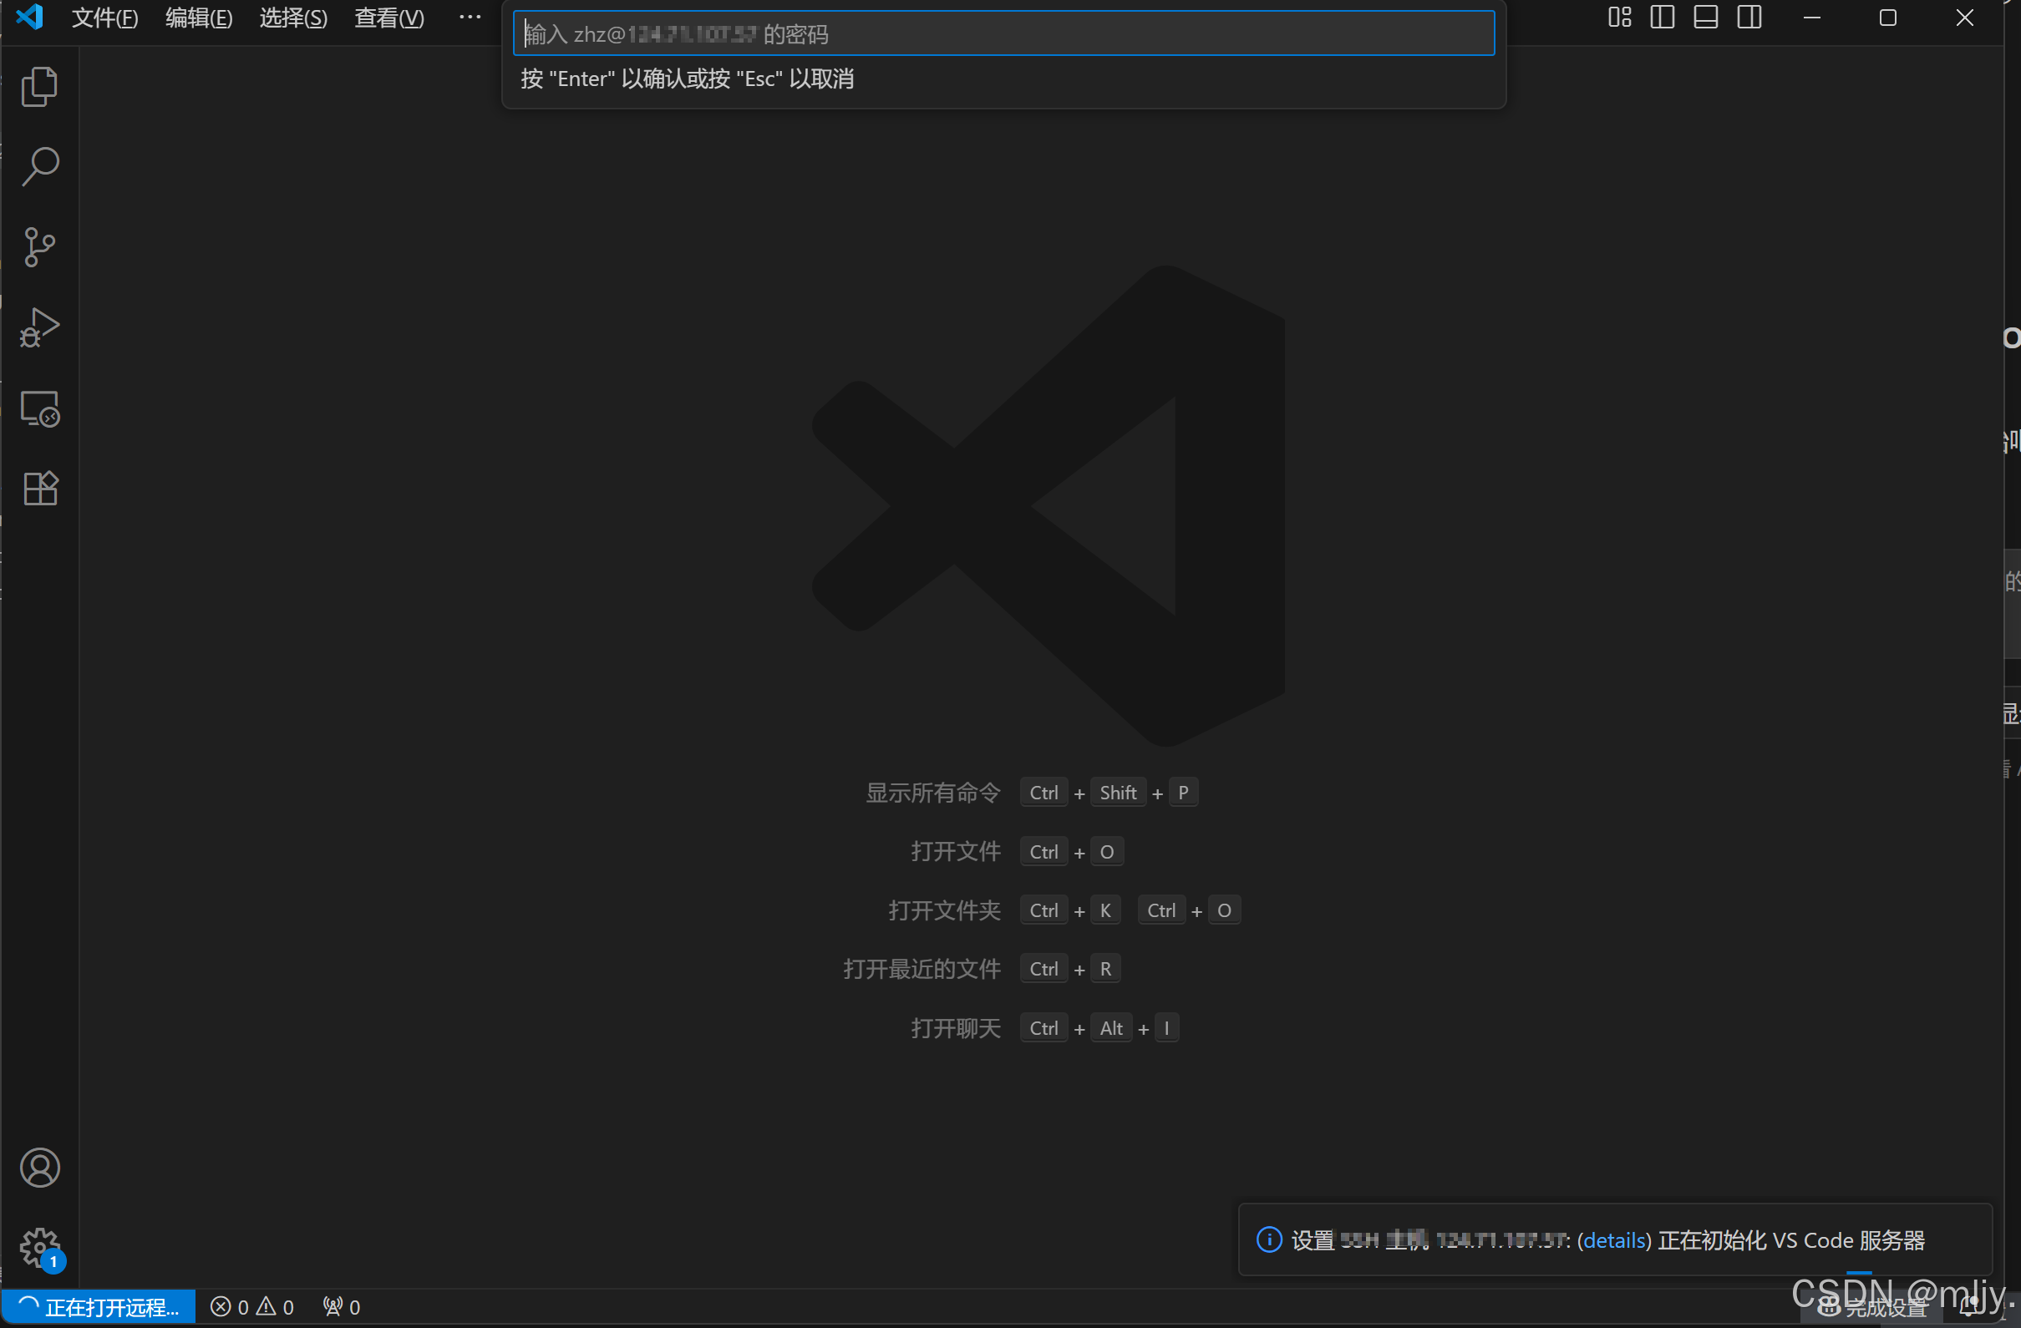Open the Accounts menu icon

[x=39, y=1168]
